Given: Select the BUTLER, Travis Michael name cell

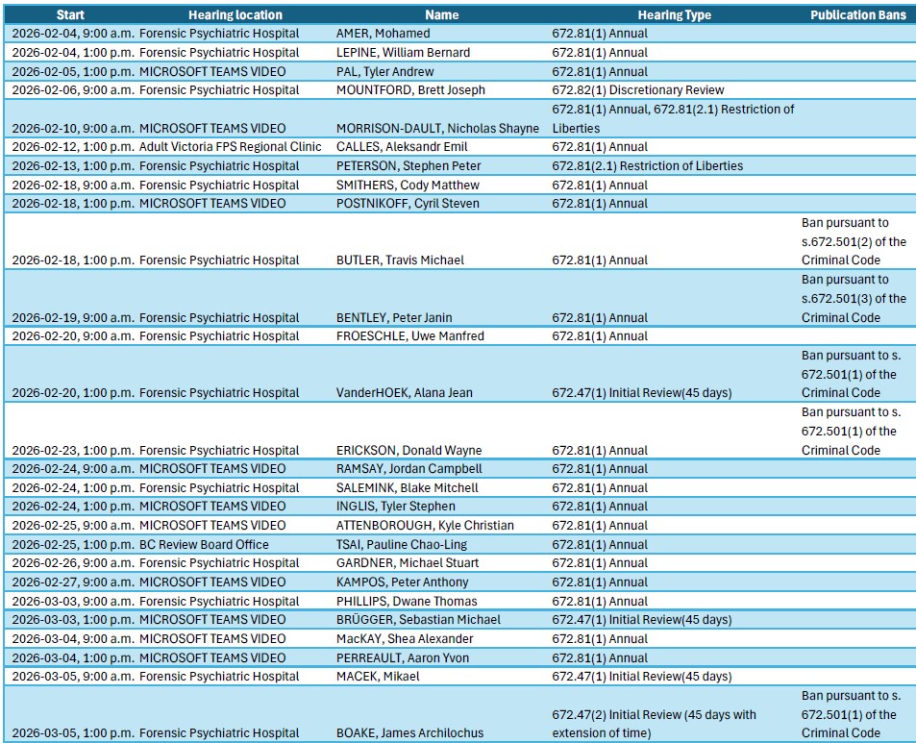Looking at the screenshot, I should pos(400,260).
